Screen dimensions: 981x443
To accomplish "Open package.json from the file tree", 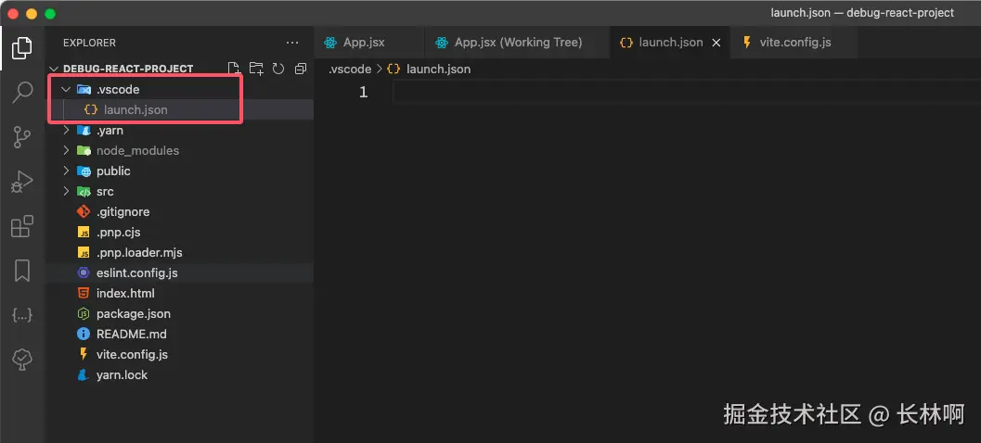I will (x=133, y=314).
